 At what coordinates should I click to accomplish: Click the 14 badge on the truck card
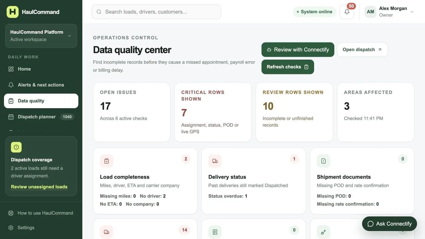tap(185, 230)
